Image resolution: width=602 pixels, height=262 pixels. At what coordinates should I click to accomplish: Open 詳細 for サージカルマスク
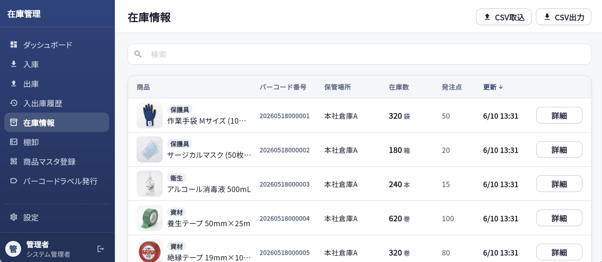coord(559,149)
